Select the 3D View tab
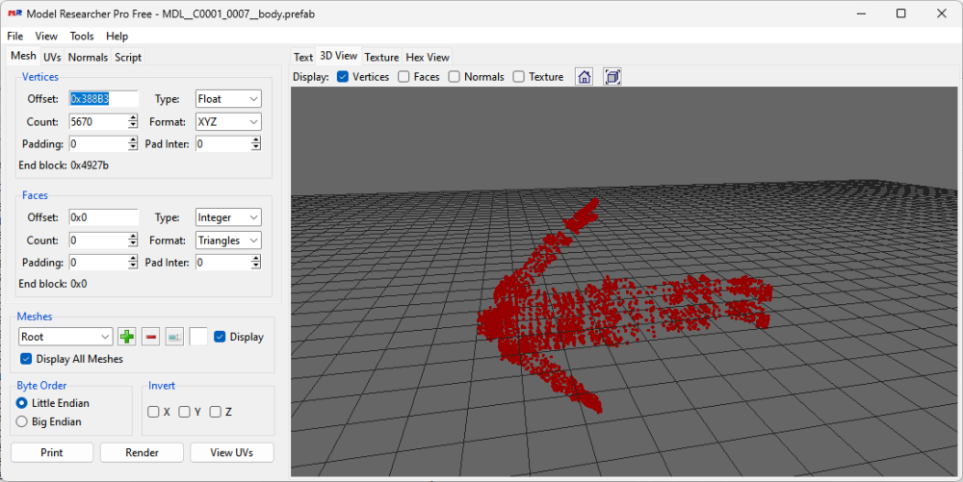Image resolution: width=963 pixels, height=482 pixels. click(338, 56)
